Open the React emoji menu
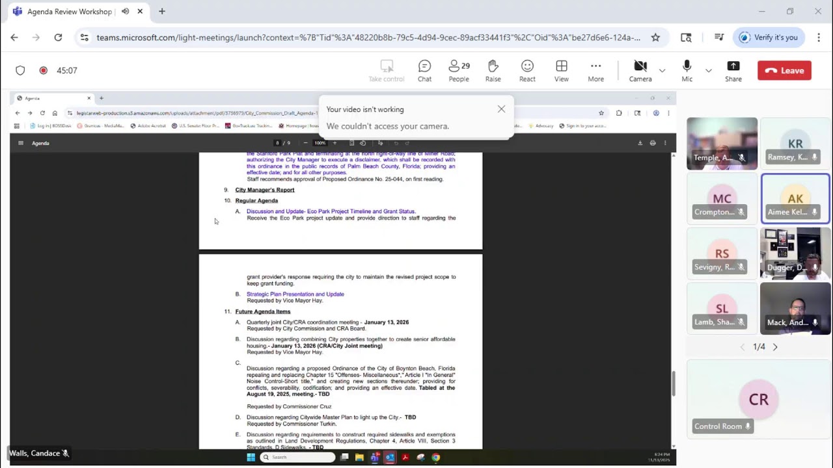Viewport: 833px width, 468px height. pyautogui.click(x=527, y=71)
